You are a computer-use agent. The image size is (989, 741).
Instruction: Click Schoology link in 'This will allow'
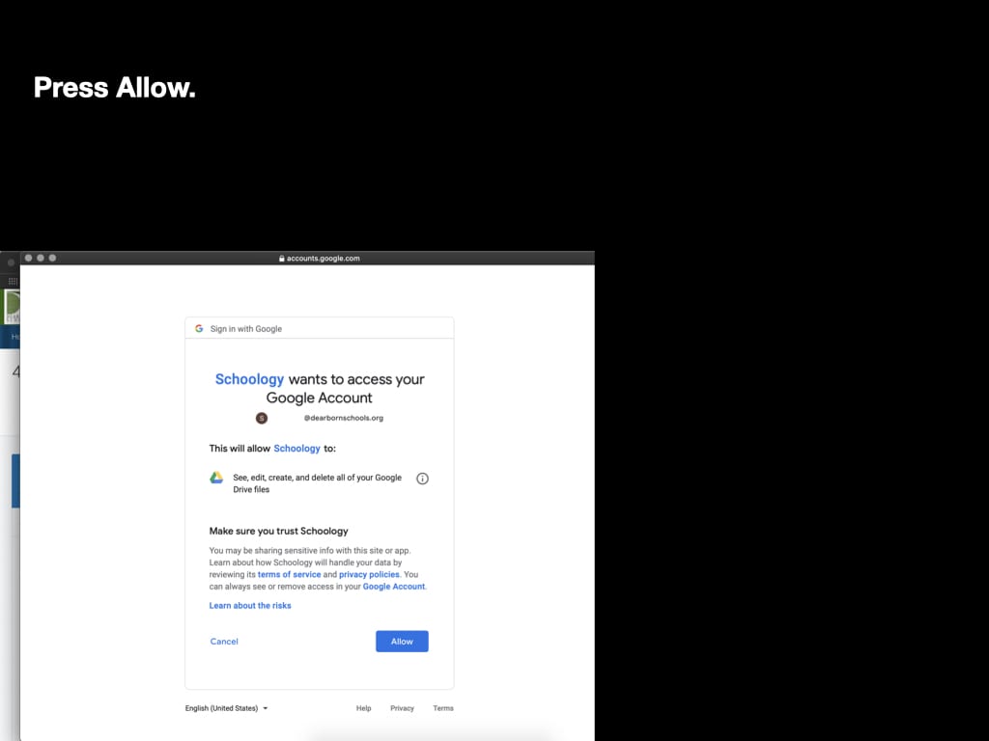pyautogui.click(x=297, y=448)
